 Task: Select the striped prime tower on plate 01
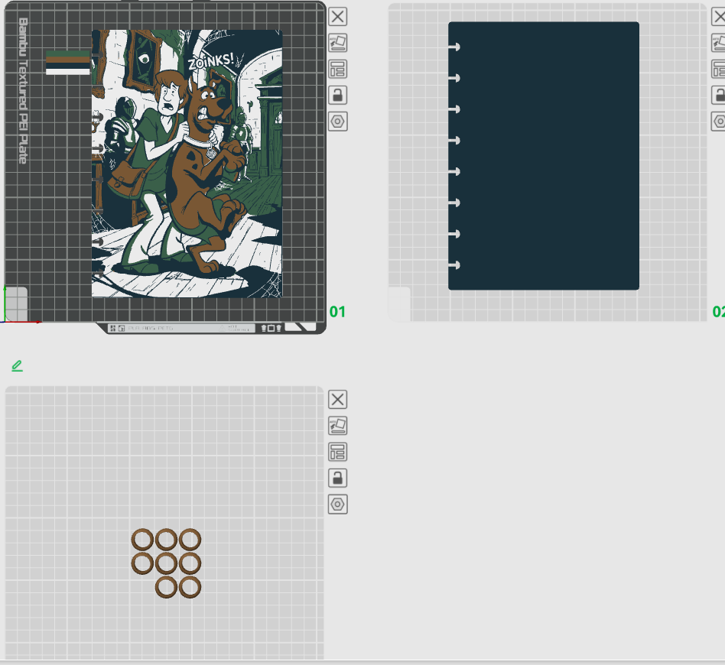coord(68,63)
